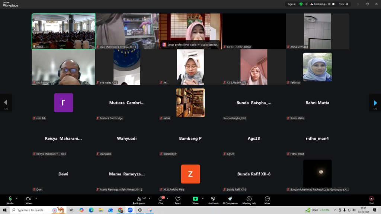The height and width of the screenshot is (214, 381).
Task: Expand audio options arrow next to Audio
Action: [17, 199]
